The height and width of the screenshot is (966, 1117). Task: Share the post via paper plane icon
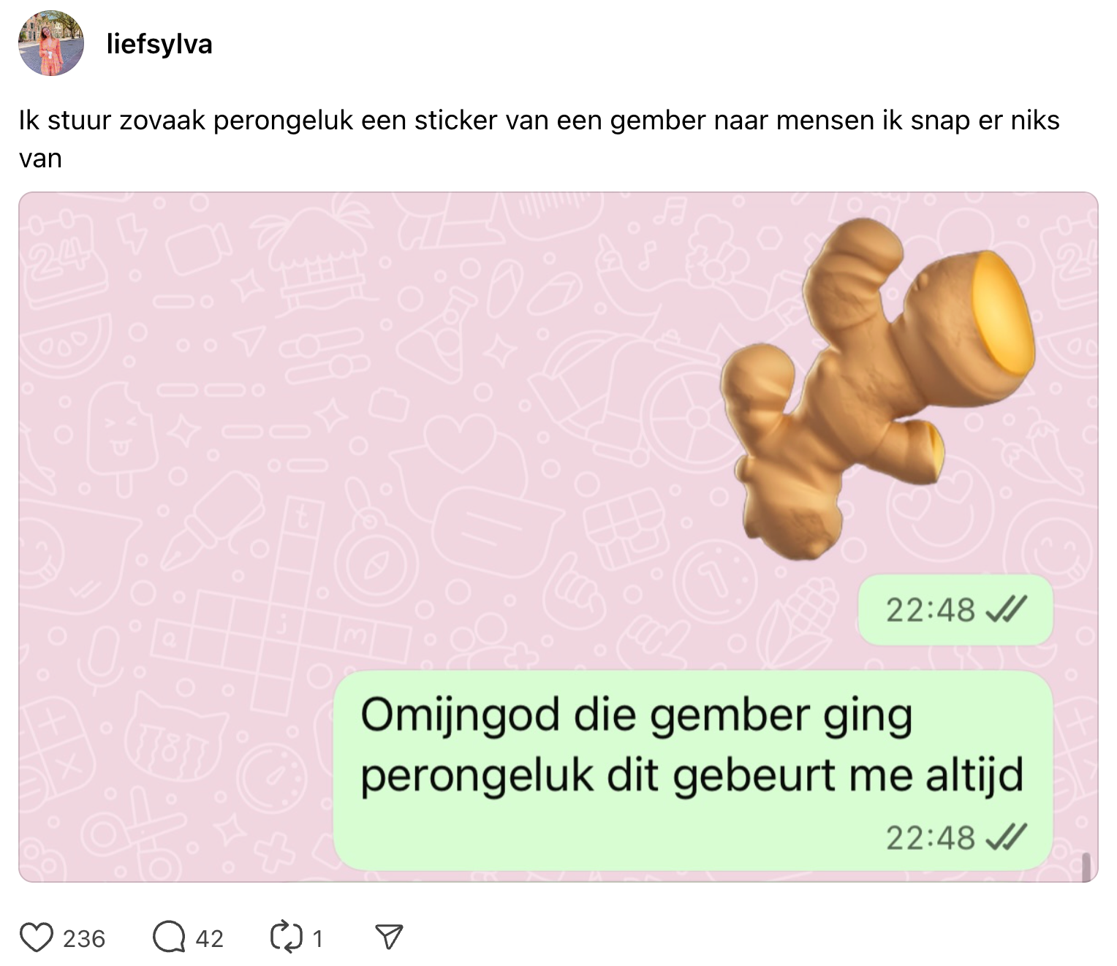389,938
